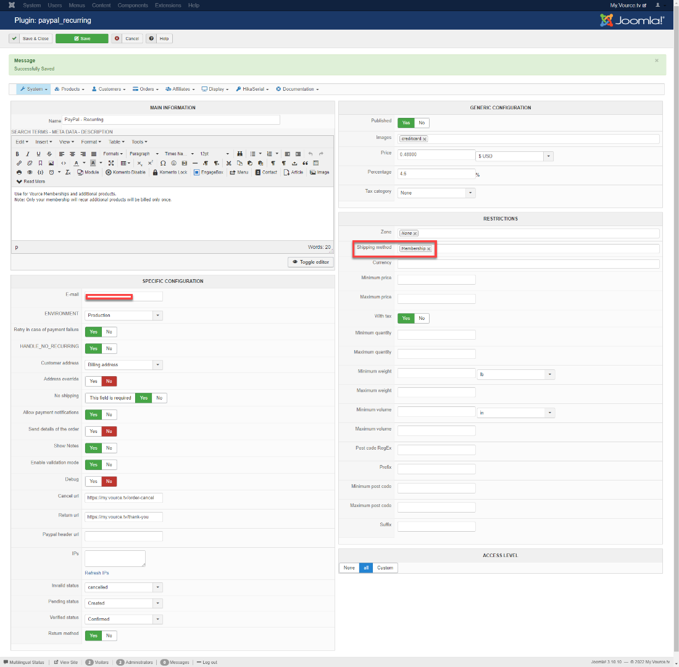Click the green Save button

pyautogui.click(x=82, y=39)
